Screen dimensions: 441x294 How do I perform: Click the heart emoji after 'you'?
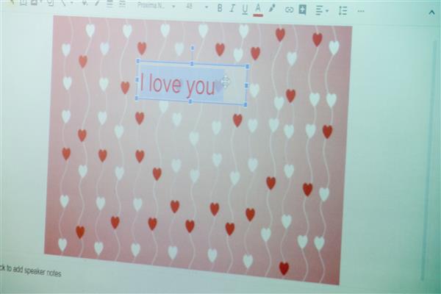coord(219,86)
